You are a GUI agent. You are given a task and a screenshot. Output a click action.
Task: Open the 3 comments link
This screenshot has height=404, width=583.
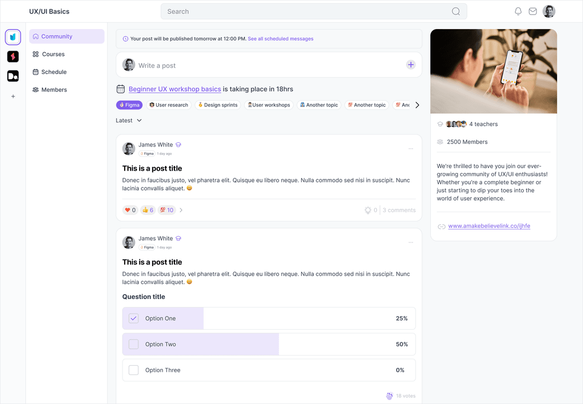[x=399, y=210]
